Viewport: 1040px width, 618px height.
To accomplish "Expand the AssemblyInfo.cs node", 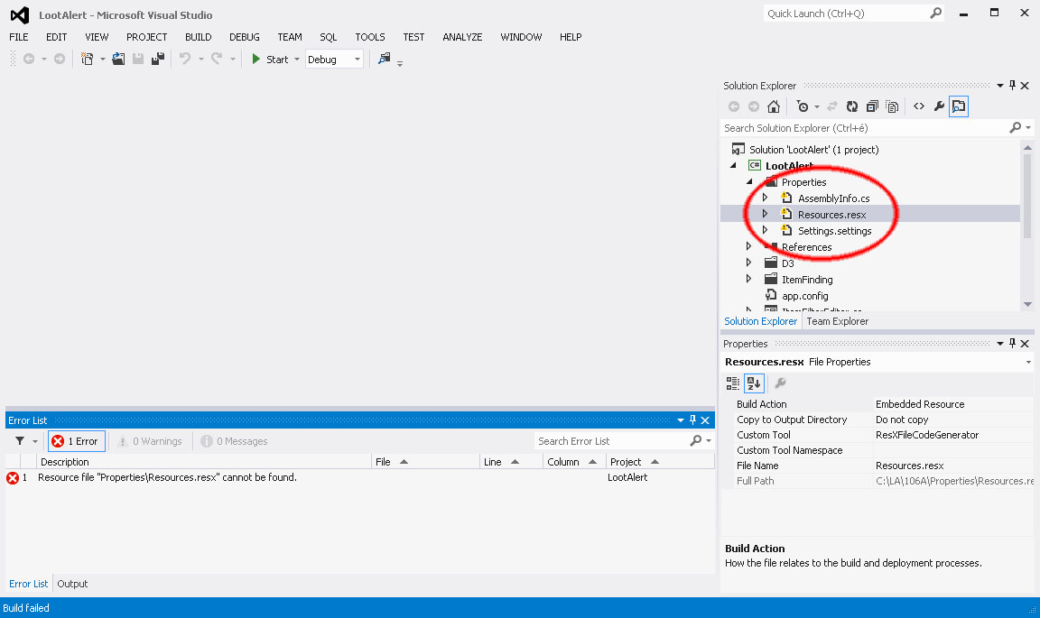I will point(765,197).
